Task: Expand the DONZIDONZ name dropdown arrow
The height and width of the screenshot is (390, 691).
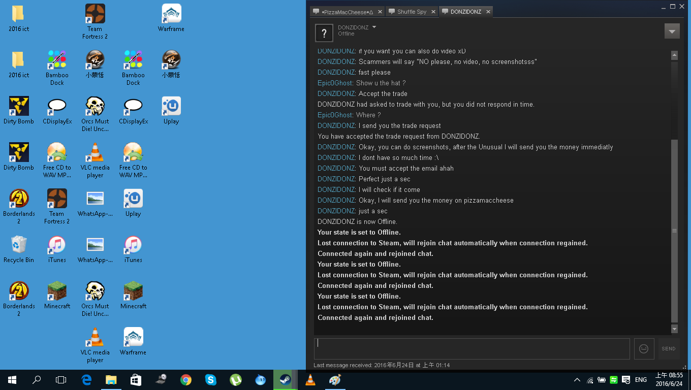Action: point(374,27)
